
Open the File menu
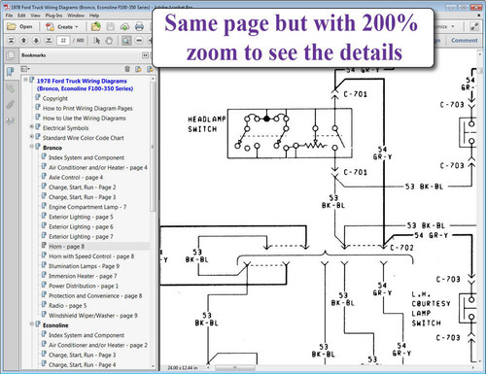(9, 16)
